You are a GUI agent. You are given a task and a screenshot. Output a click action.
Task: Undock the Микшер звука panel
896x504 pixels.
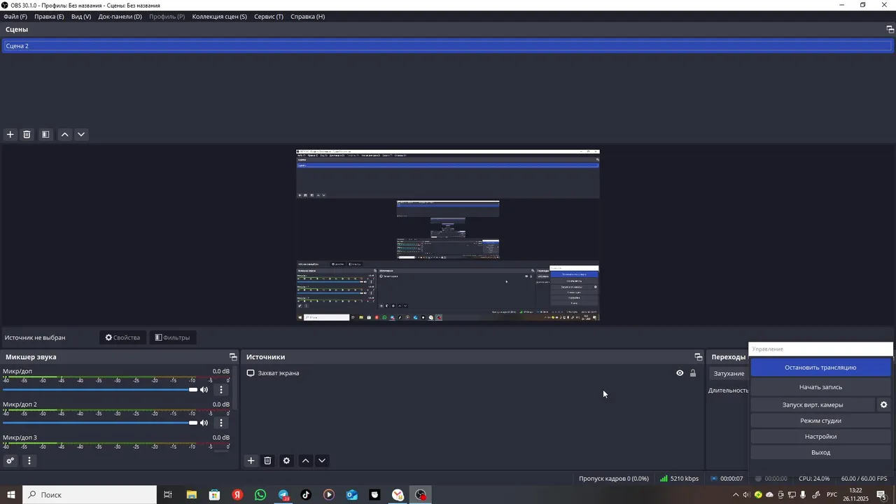click(233, 357)
